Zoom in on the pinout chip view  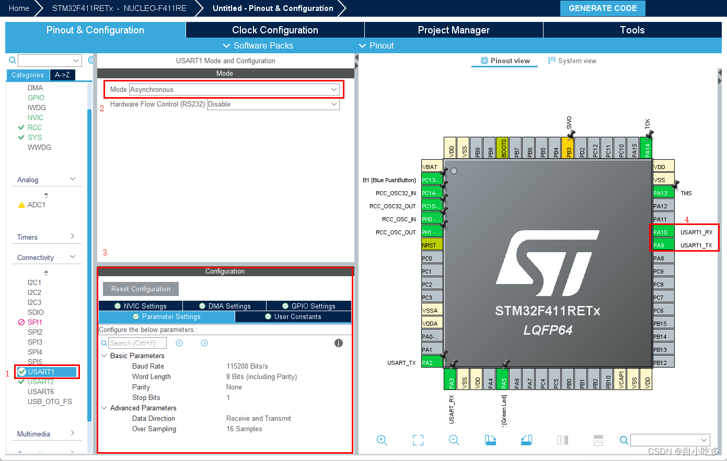[x=382, y=440]
